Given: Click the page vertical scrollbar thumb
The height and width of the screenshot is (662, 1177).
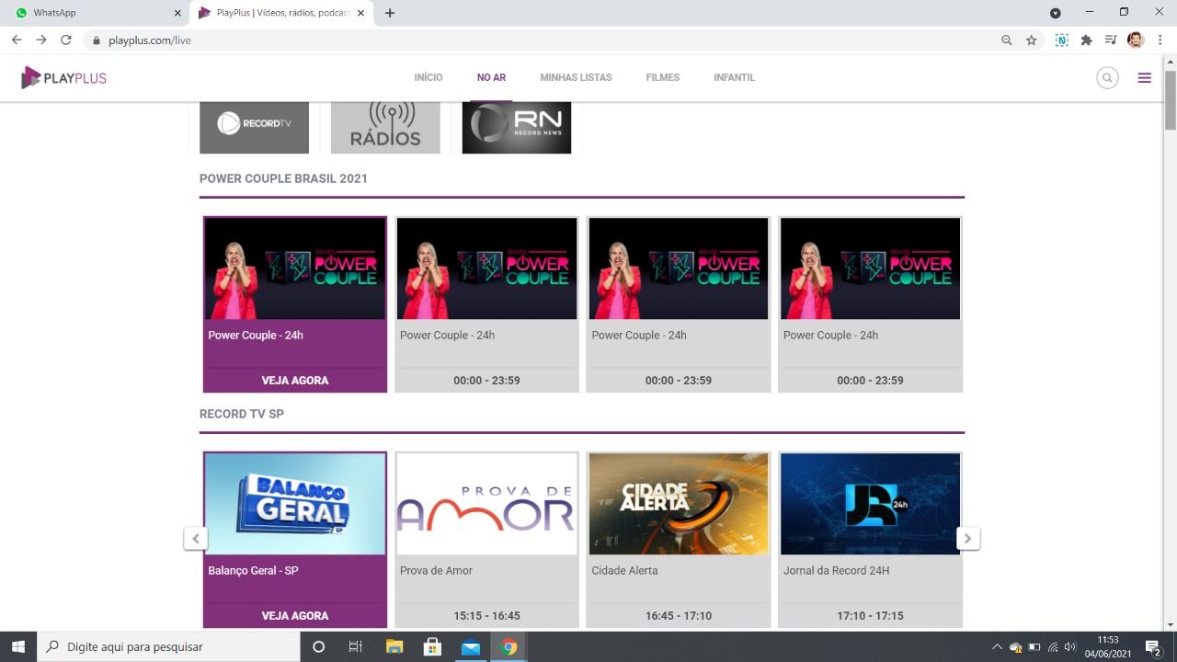Looking at the screenshot, I should (1171, 99).
